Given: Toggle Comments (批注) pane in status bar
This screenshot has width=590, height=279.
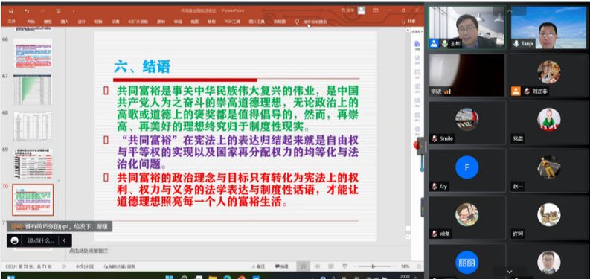Looking at the screenshot, I should pyautogui.click(x=282, y=266).
